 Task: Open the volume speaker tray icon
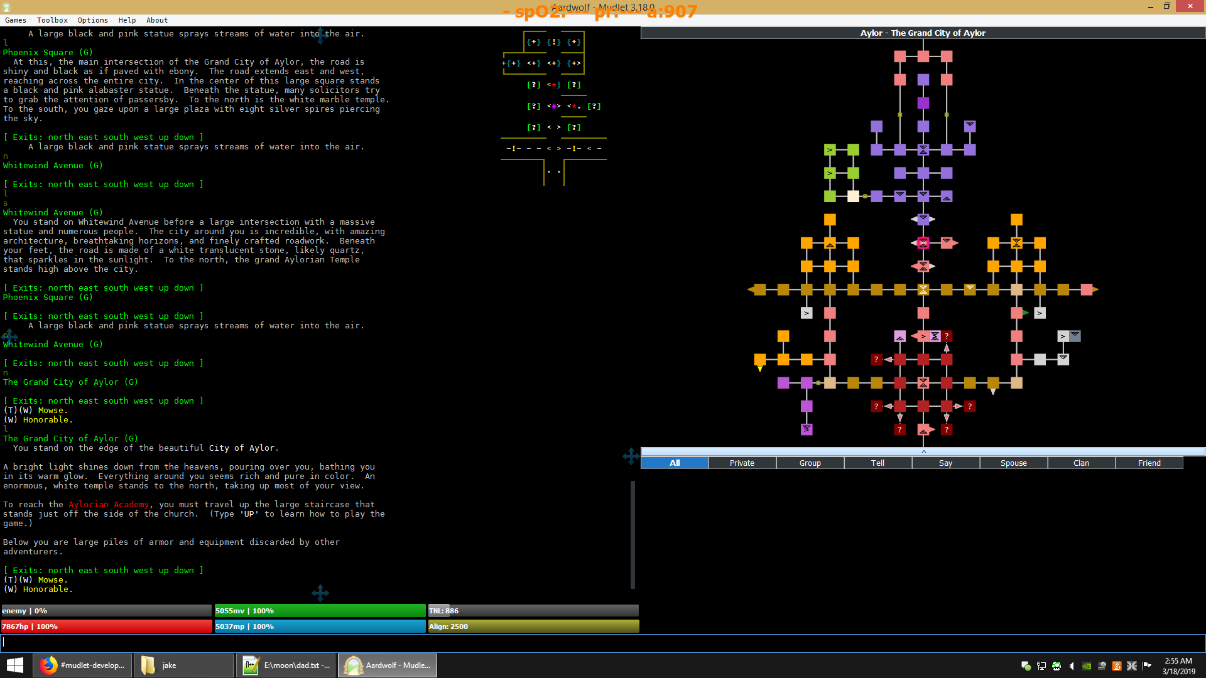click(1072, 666)
